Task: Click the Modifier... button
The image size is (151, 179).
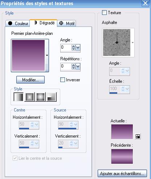Action: pyautogui.click(x=30, y=80)
